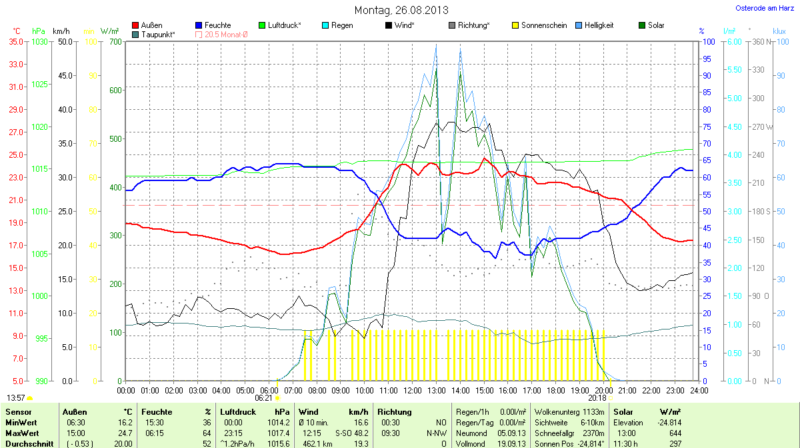The image size is (800, 448).
Task: Click the 20.5 Monat-Ø legend box
Action: [199, 34]
